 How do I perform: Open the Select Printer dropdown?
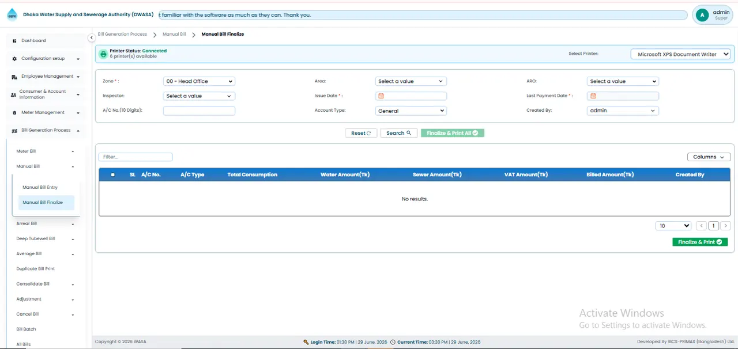(681, 54)
